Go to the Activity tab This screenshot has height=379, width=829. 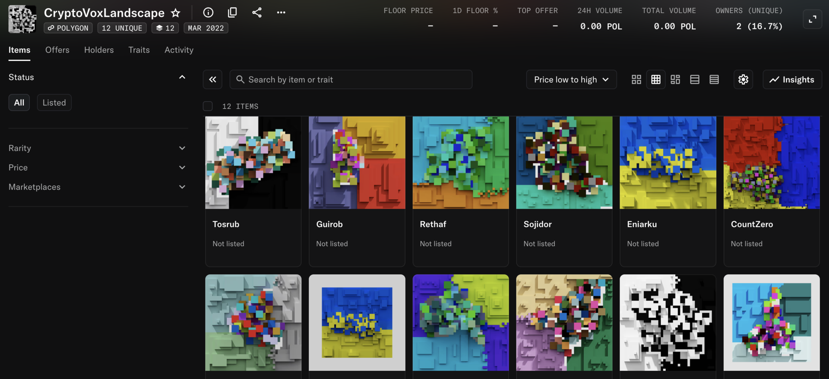click(179, 50)
